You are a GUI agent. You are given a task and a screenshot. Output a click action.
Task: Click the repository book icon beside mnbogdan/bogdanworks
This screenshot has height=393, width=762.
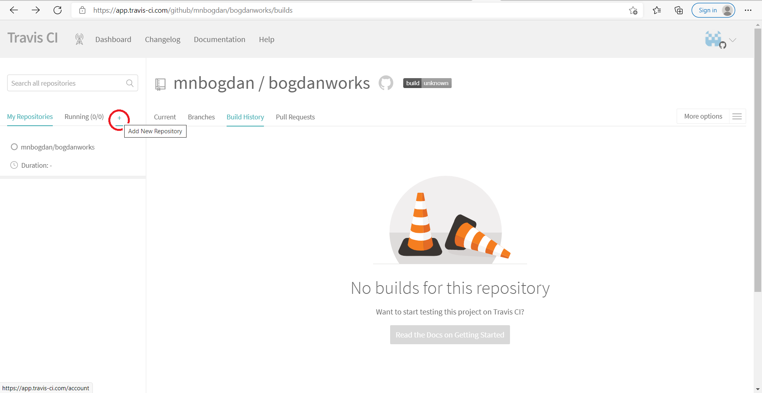coord(160,84)
